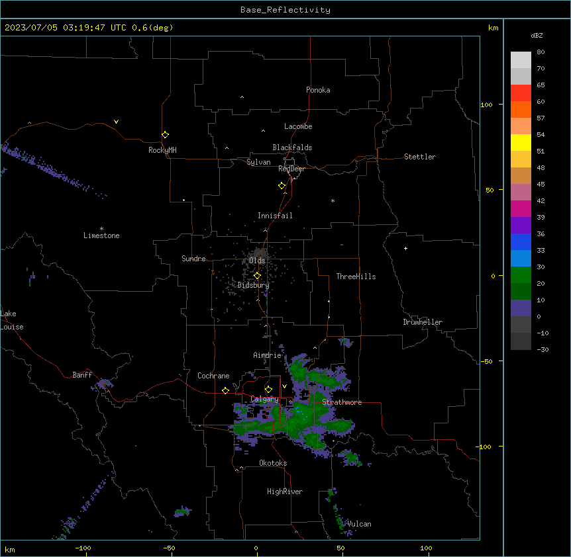Click the red 60-65 dBZ color swatch
Image resolution: width=571 pixels, height=557 pixels.
(x=521, y=93)
